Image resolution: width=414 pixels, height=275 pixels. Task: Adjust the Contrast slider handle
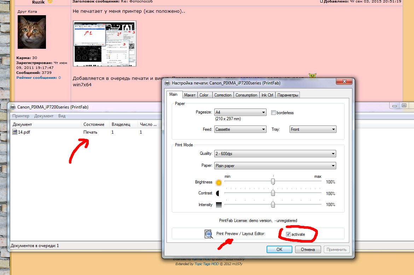(x=273, y=193)
